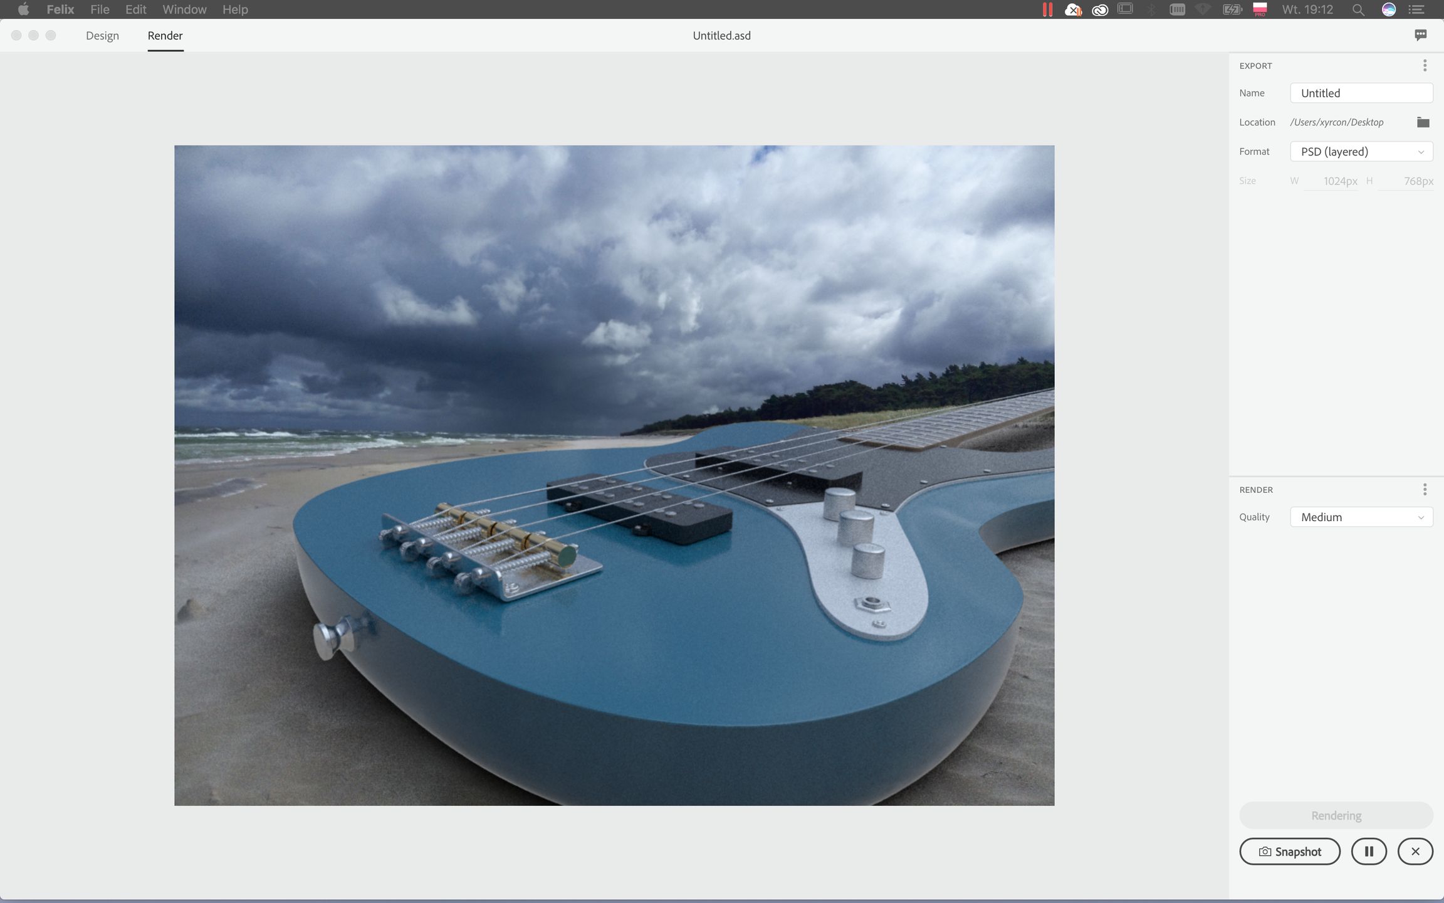1444x903 pixels.
Task: Open the Window menu
Action: pos(184,9)
